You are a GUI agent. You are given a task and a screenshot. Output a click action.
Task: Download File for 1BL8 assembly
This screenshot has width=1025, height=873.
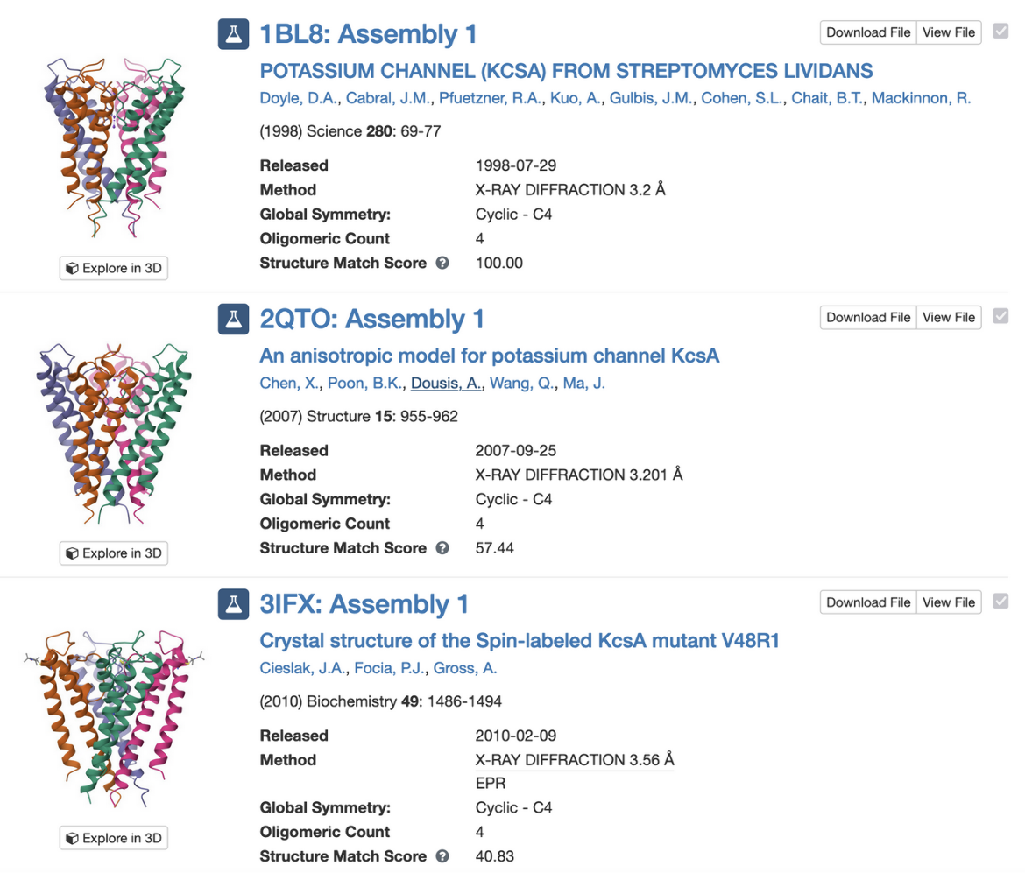click(868, 32)
